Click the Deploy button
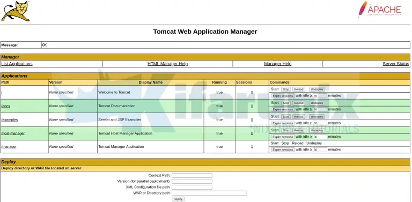 pyautogui.click(x=178, y=199)
